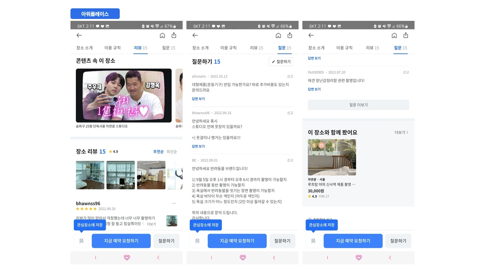The image size is (485, 273).
Task: Open the share icon next to home
Action: (174, 35)
